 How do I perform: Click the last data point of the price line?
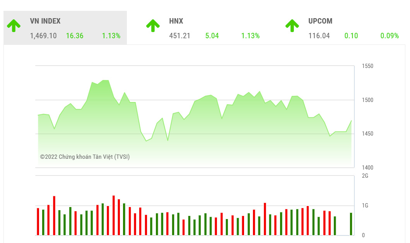351,121
